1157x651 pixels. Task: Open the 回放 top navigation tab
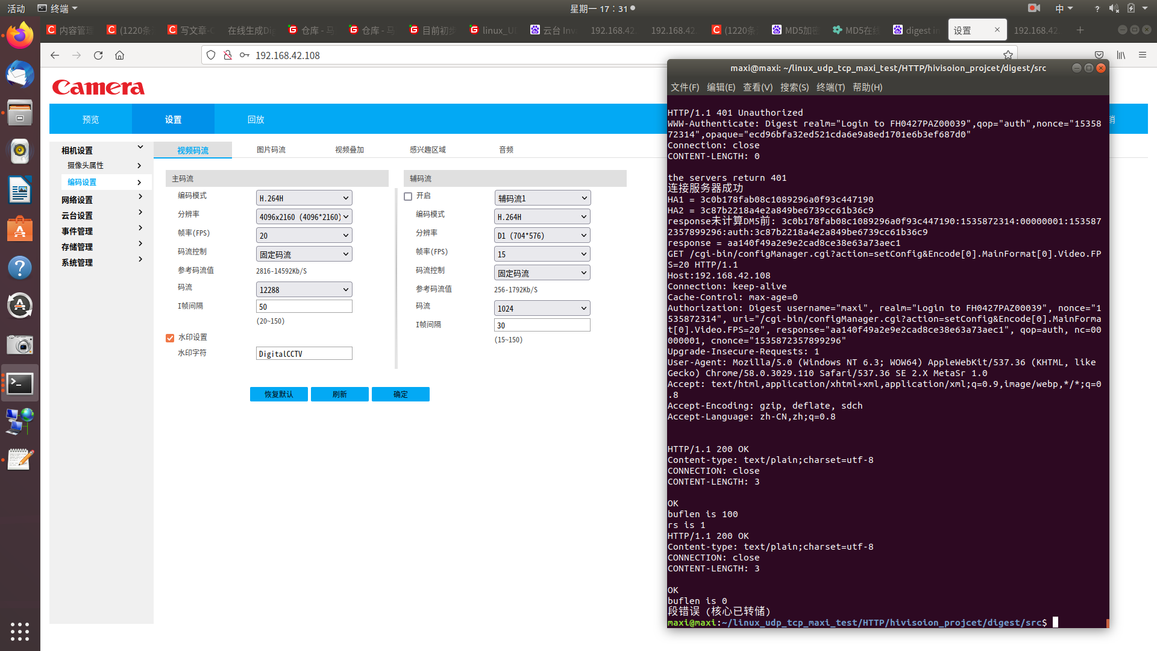click(x=256, y=119)
